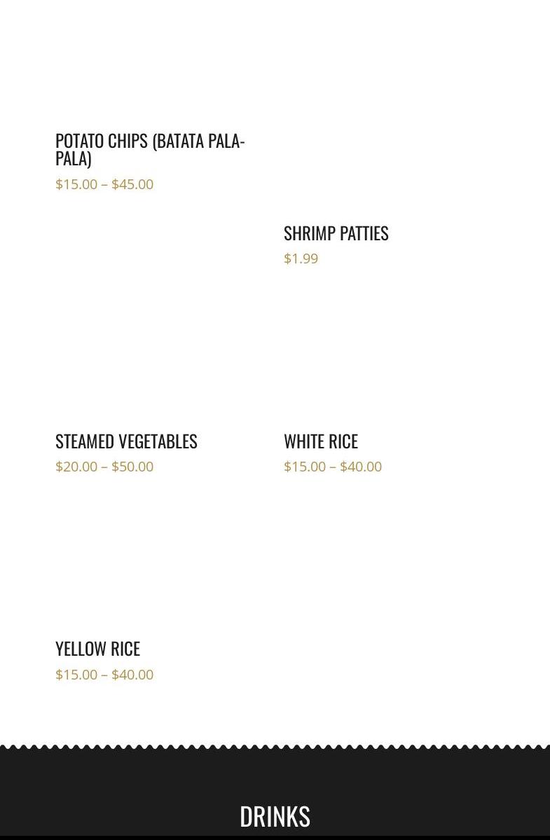The width and height of the screenshot is (550, 840).
Task: Open the White Rice product
Action: pos(321,441)
